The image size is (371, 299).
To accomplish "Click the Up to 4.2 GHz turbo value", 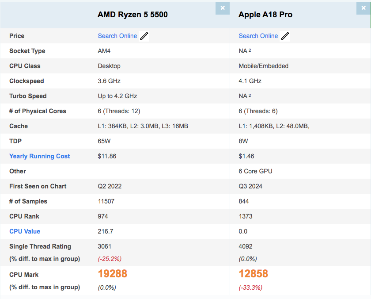I will [x=117, y=96].
